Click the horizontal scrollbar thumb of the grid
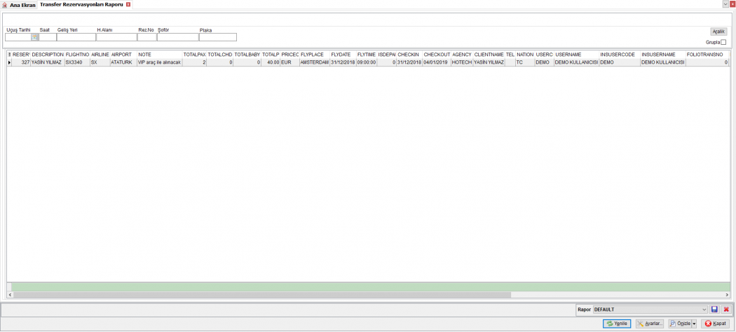This screenshot has height=332, width=736. tap(262, 295)
